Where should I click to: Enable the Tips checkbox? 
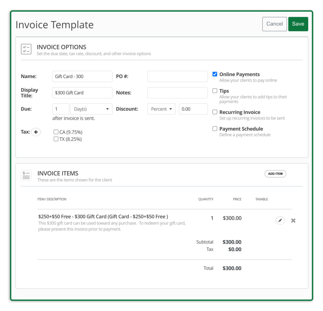[x=215, y=91]
